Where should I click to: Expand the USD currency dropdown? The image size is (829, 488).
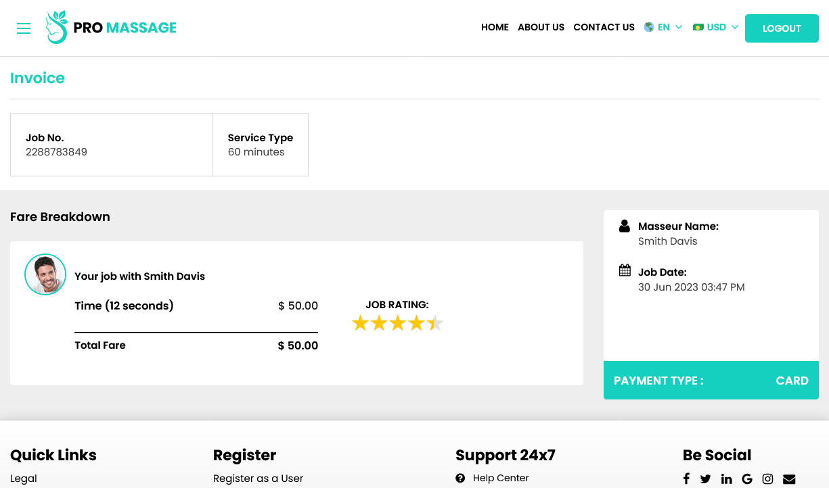tap(715, 28)
